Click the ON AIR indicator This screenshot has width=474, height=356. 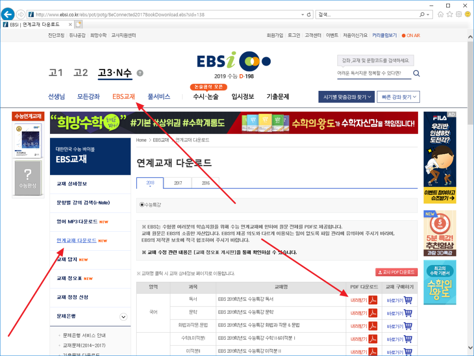point(410,35)
